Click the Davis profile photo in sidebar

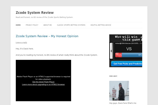119,91
